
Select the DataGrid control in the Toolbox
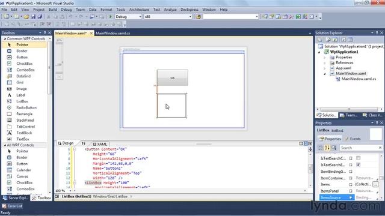[24, 76]
